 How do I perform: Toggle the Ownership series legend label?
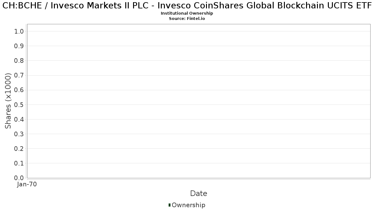click(188, 205)
